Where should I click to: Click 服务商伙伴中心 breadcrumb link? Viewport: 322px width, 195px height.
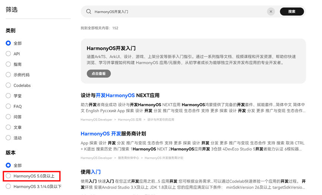pyautogui.click(x=128, y=158)
